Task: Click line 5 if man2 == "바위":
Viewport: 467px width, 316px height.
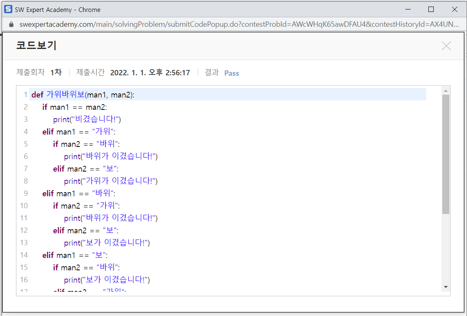Action: click(86, 144)
